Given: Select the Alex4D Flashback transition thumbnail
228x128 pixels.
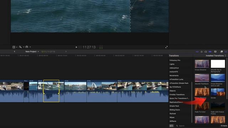Looking at the screenshot, I should [x=202, y=78].
